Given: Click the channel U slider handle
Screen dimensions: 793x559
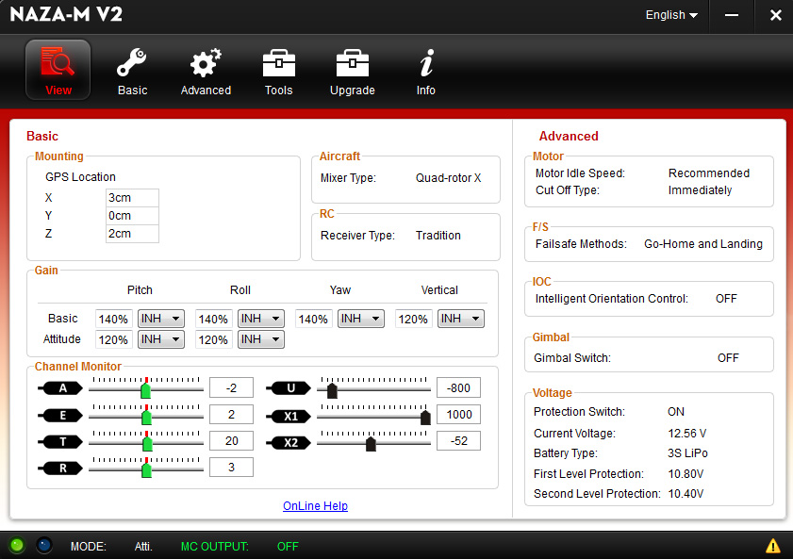Looking at the screenshot, I should (332, 390).
